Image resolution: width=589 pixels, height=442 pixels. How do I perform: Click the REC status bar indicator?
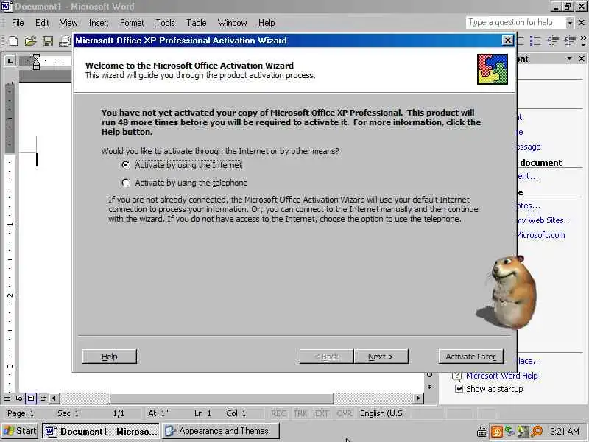point(278,413)
